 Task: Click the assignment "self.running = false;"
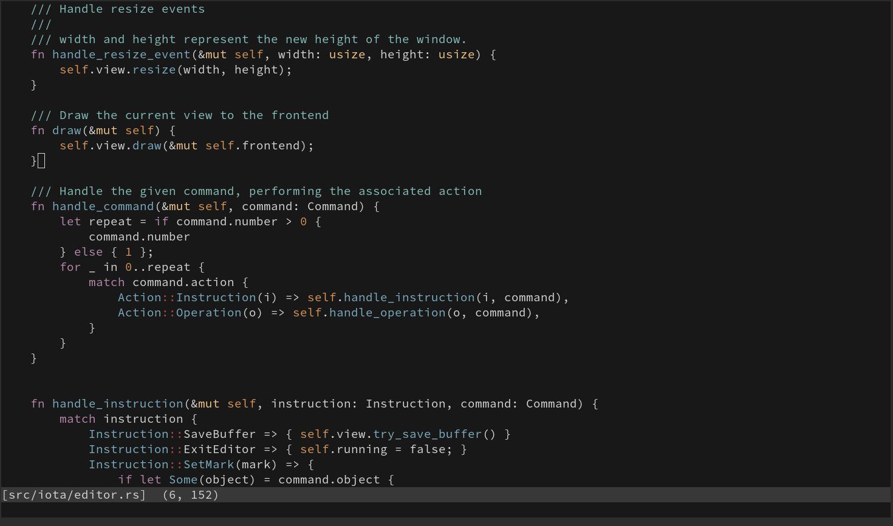pyautogui.click(x=376, y=449)
